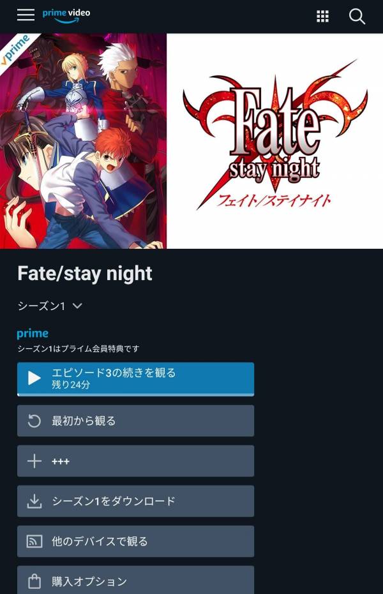This screenshot has height=594, width=383.
Task: Tap the episode progress bar under resume button
Action: click(135, 395)
